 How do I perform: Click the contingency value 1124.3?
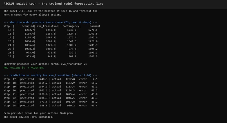click(x=72, y=33)
